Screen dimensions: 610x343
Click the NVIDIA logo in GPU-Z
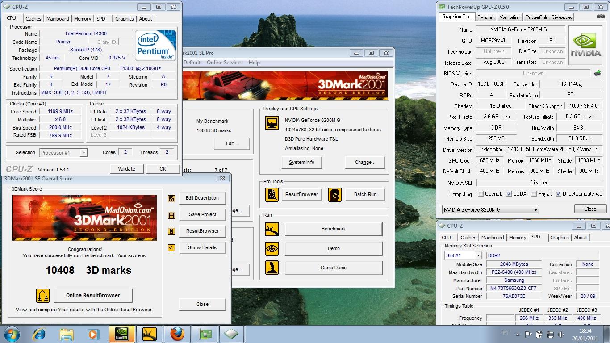(586, 45)
